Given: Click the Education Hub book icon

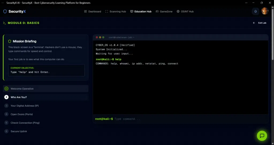Looking at the screenshot, I should (x=132, y=11).
